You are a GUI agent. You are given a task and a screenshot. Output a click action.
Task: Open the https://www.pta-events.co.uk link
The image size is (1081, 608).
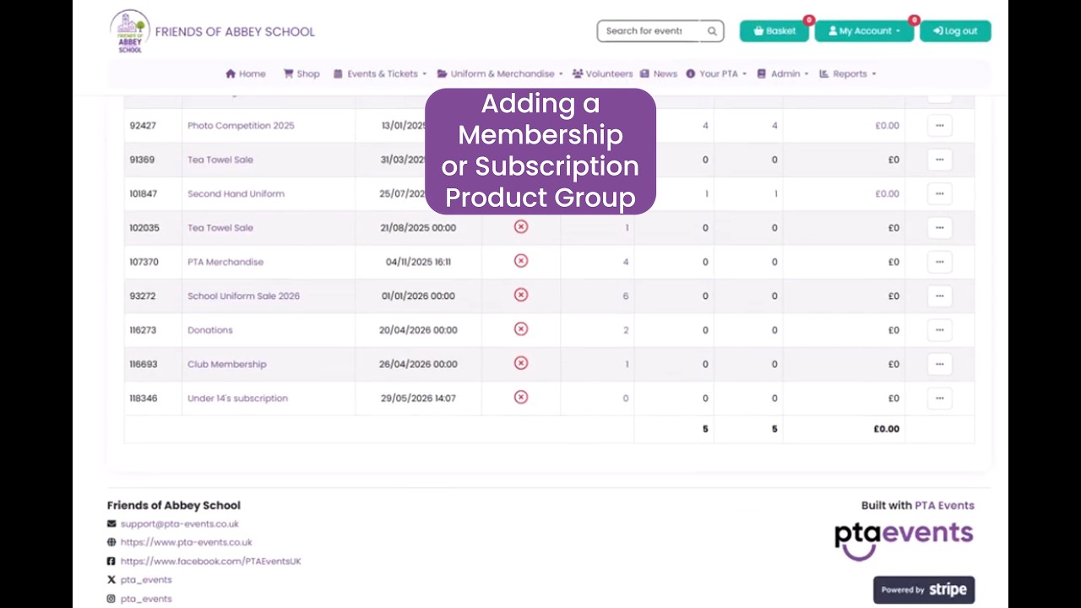(187, 543)
